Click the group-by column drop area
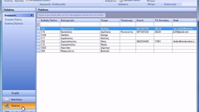The image size is (199, 112). (71, 15)
